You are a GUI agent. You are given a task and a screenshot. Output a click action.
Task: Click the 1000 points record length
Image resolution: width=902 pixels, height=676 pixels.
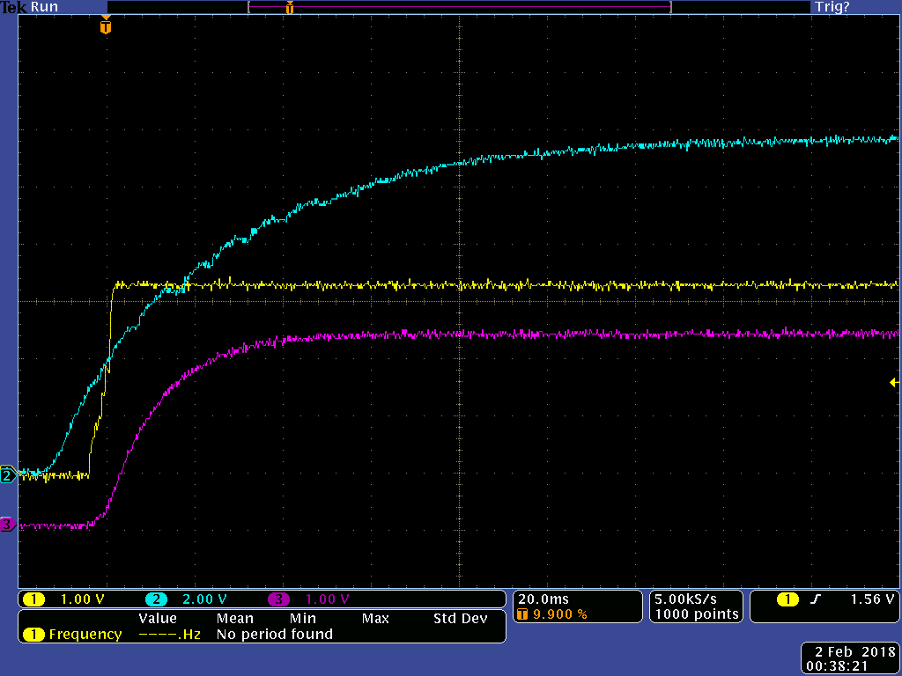pyautogui.click(x=697, y=614)
